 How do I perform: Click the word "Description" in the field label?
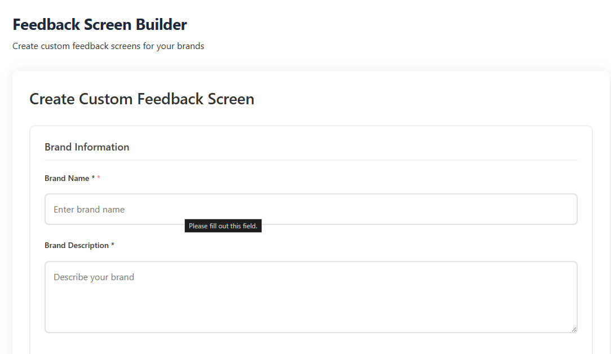[88, 245]
